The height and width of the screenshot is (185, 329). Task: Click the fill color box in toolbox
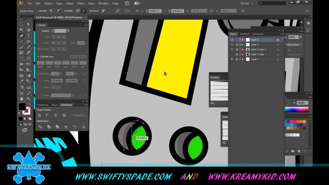(22, 106)
